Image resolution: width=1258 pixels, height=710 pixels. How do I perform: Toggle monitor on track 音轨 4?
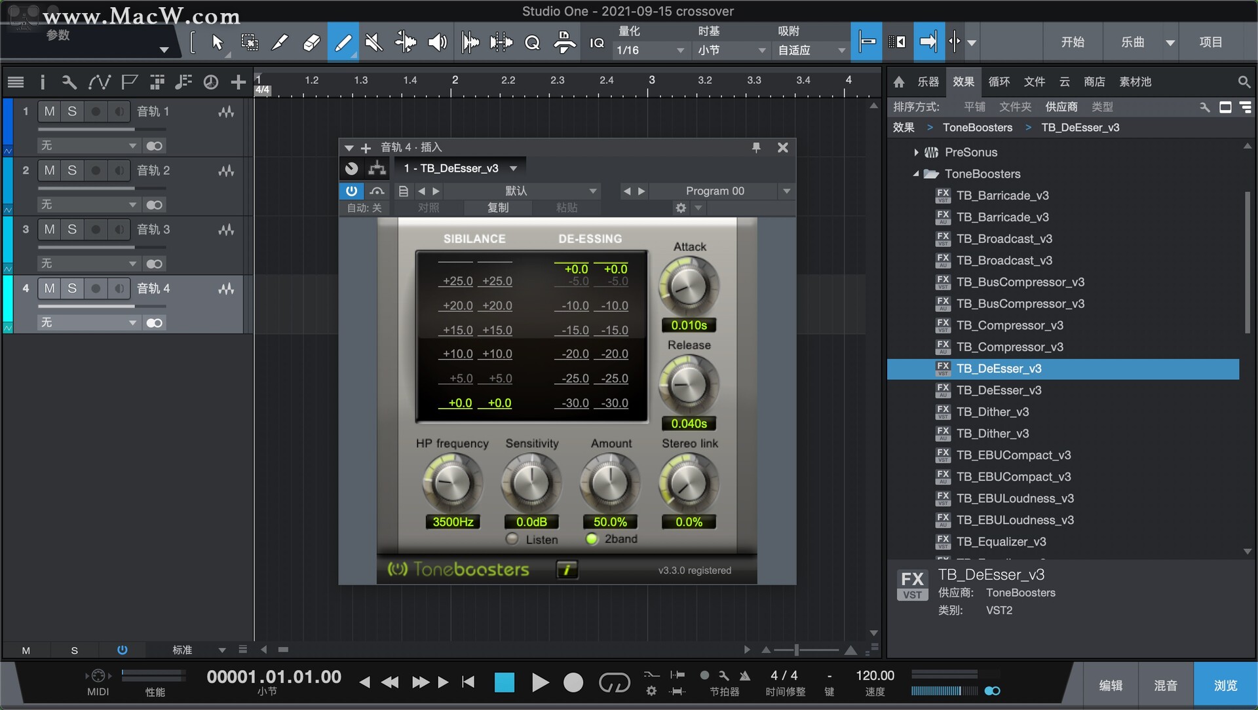coord(119,288)
